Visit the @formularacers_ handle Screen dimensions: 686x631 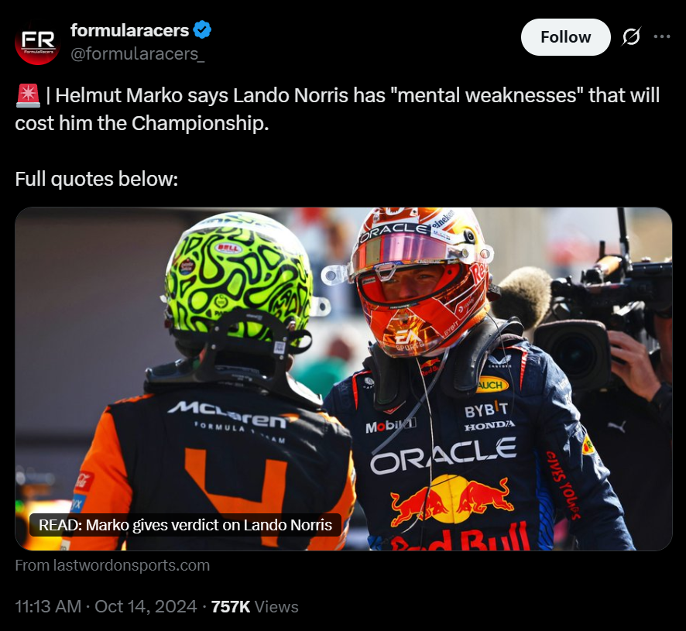point(137,54)
